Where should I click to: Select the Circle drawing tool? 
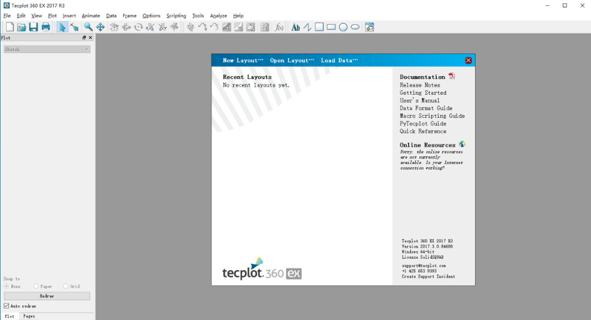(343, 27)
